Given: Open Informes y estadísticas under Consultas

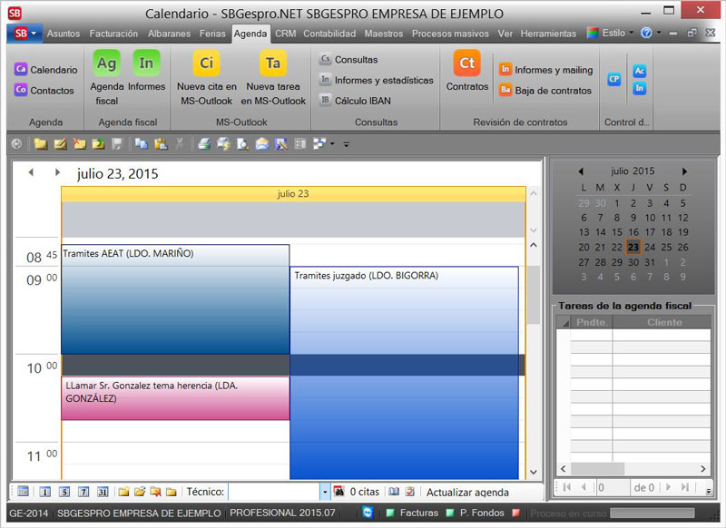Looking at the screenshot, I should pos(383,80).
